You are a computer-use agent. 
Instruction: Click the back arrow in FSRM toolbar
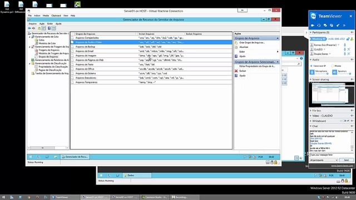[29, 28]
